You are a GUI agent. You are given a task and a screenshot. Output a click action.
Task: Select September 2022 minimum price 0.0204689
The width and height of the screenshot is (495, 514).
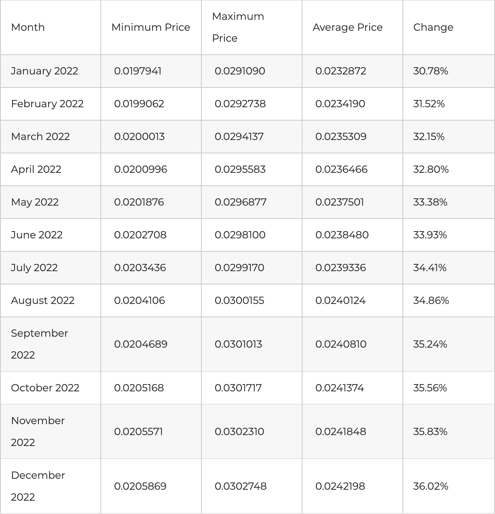tap(140, 344)
